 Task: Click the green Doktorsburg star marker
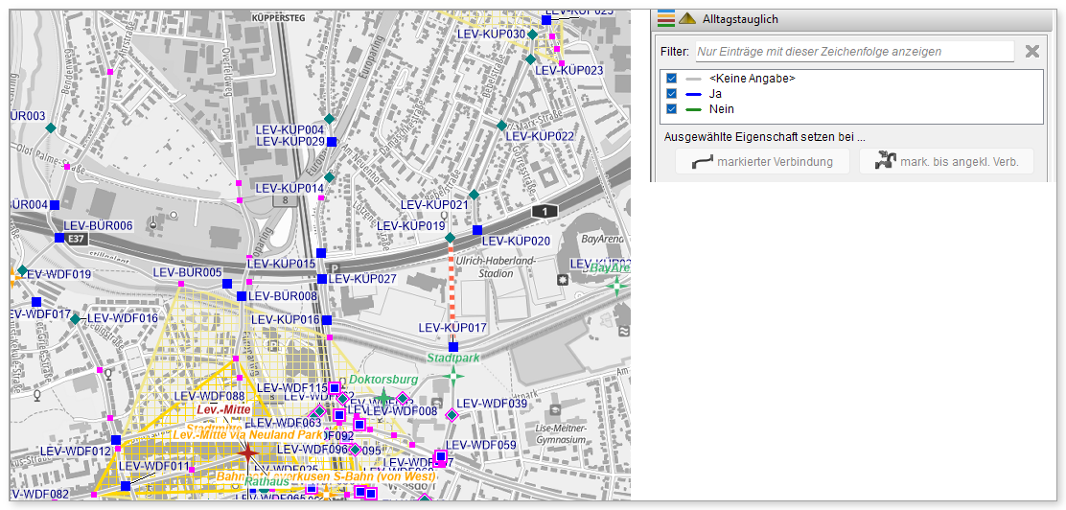click(383, 397)
